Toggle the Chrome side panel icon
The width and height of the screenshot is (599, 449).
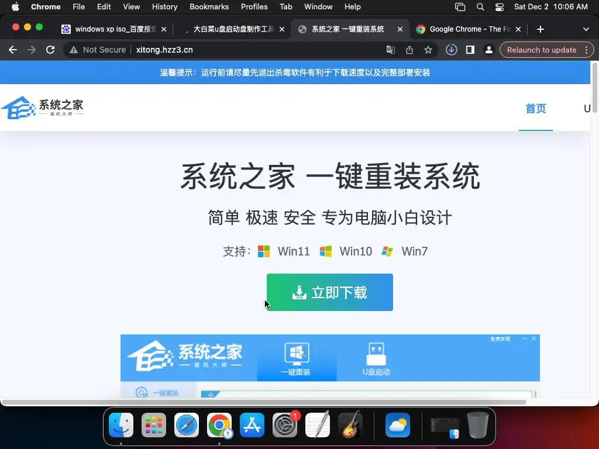(x=470, y=50)
